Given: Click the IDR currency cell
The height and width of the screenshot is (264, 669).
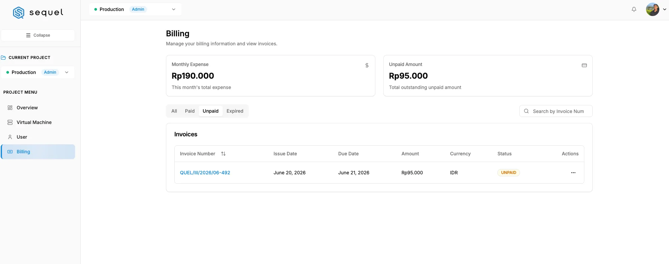Looking at the screenshot, I should 454,173.
